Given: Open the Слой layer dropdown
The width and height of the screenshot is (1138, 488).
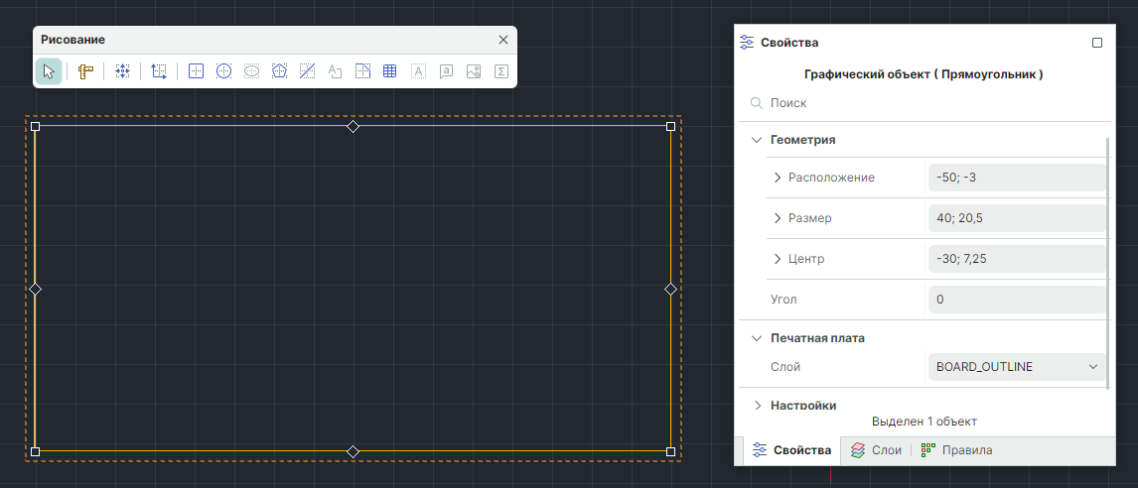Looking at the screenshot, I should click(1017, 367).
